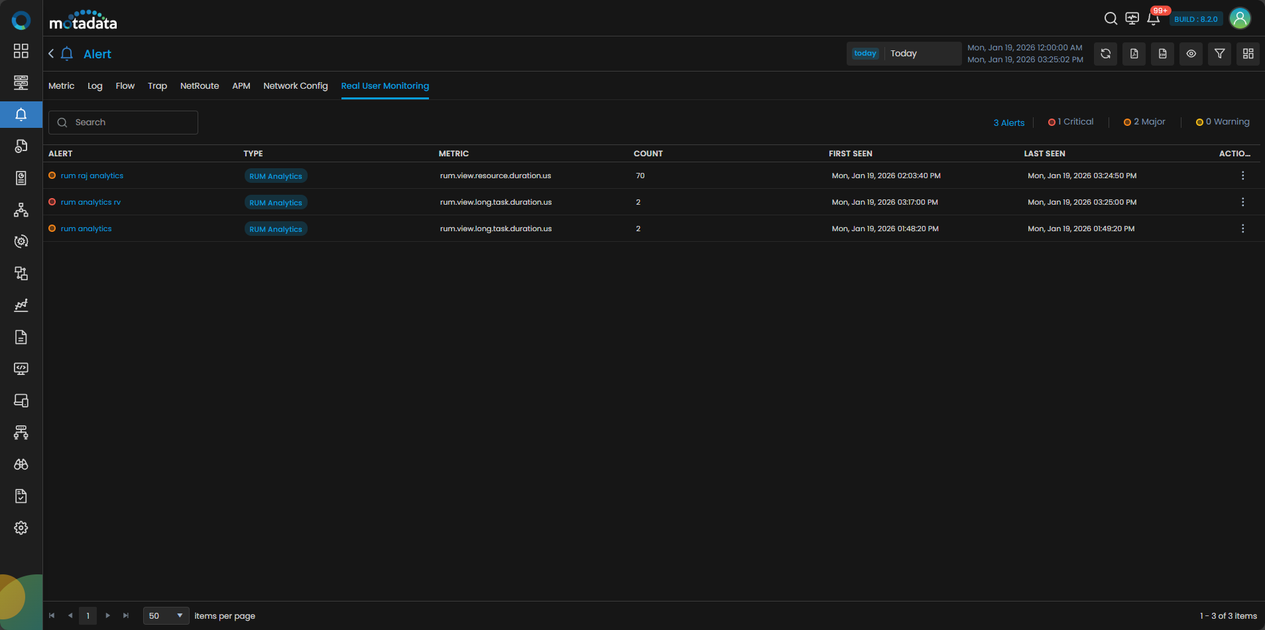Open the widget grid view icon
Screen dimensions: 1265x630
[x=1248, y=54]
